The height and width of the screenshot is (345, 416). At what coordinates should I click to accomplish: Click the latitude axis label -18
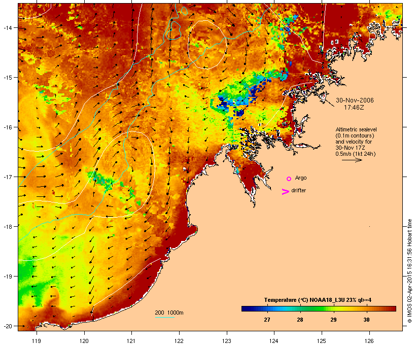click(7, 226)
